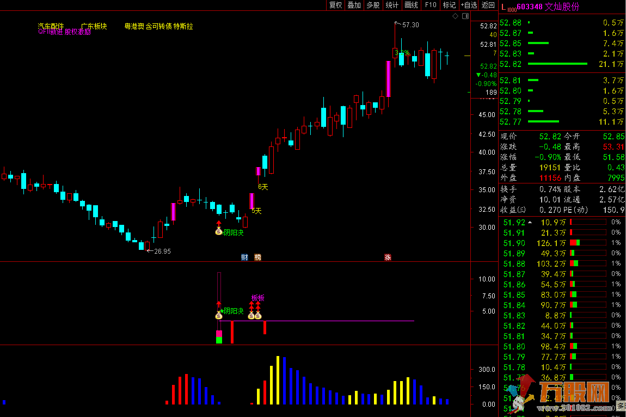Click the sell price 52.88 in the order book
This screenshot has width=626, height=417.
tap(511, 23)
